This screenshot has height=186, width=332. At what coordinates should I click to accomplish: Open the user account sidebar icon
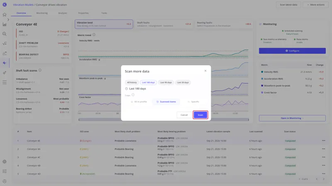point(5,181)
